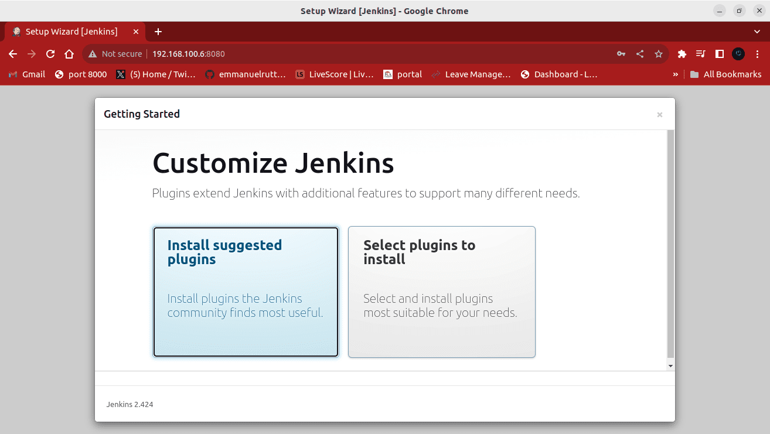Open the saved passwords key icon

tap(621, 54)
